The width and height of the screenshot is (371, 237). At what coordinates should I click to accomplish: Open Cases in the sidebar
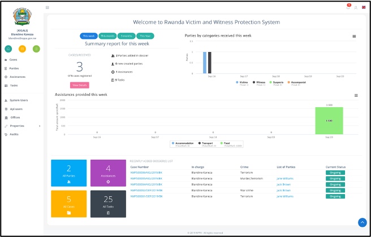click(x=14, y=59)
